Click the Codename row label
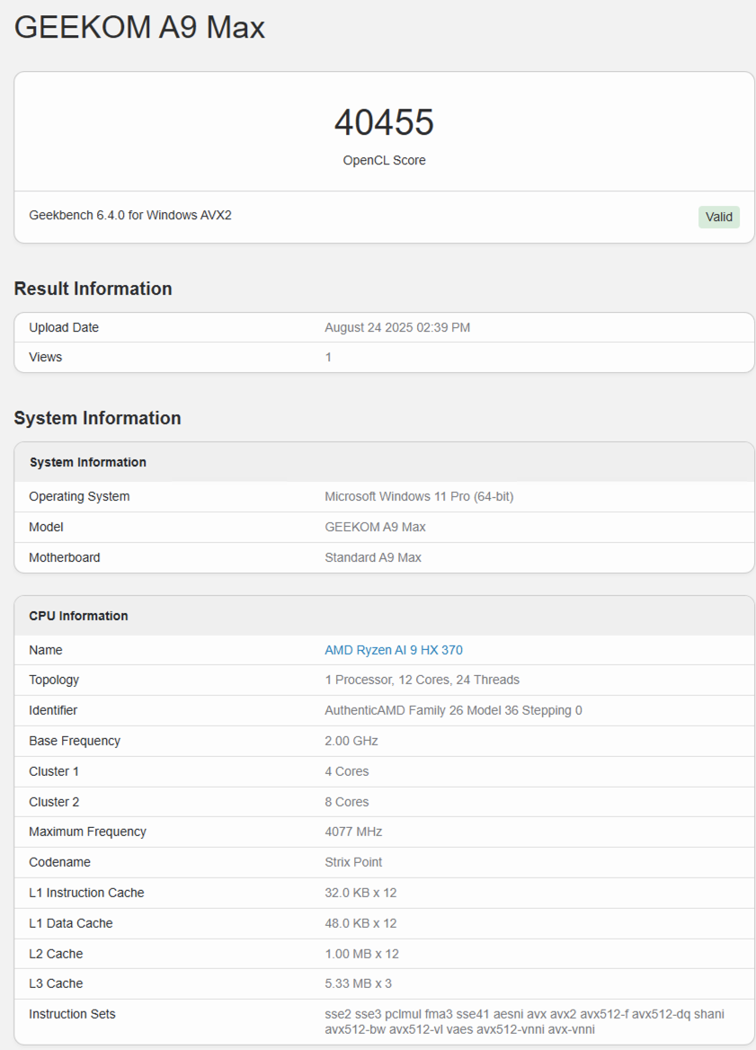 [59, 862]
